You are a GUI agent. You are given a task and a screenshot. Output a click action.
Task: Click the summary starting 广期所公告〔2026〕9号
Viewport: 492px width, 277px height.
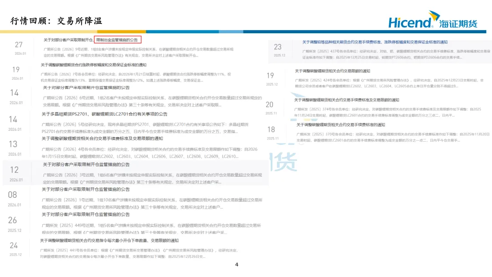click(138, 52)
